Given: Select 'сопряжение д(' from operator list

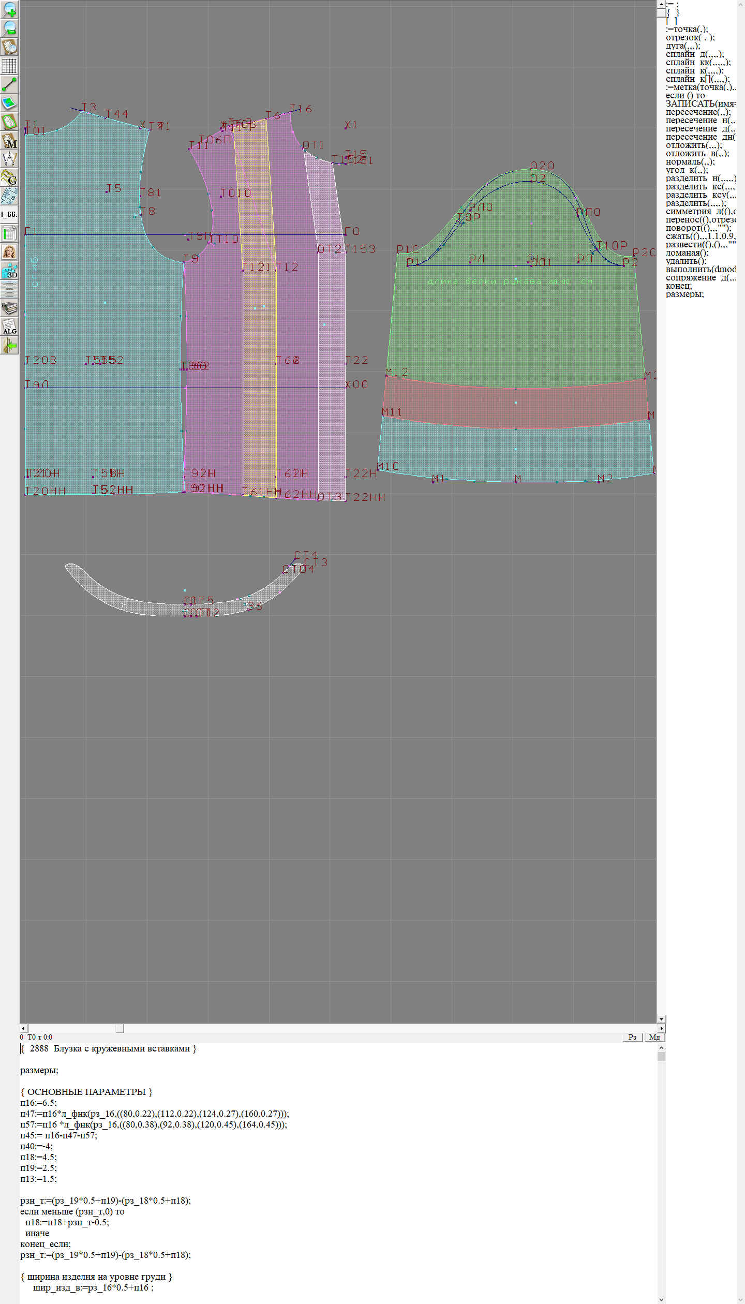Looking at the screenshot, I should point(701,277).
